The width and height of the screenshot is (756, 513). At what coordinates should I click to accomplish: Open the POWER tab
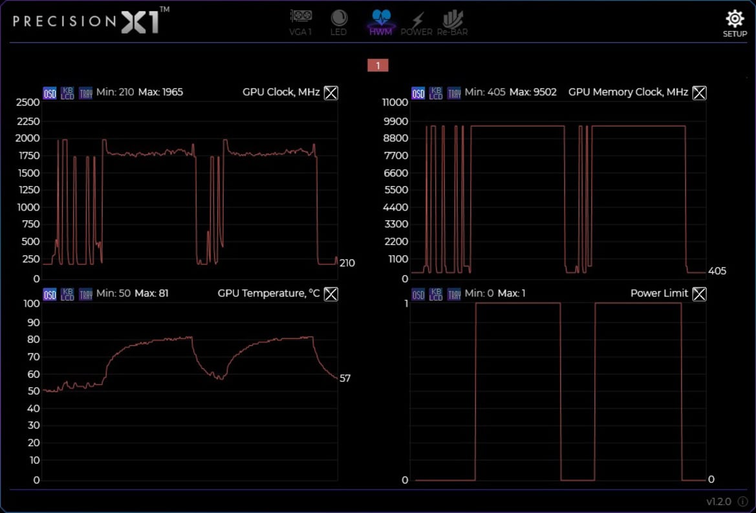(416, 23)
